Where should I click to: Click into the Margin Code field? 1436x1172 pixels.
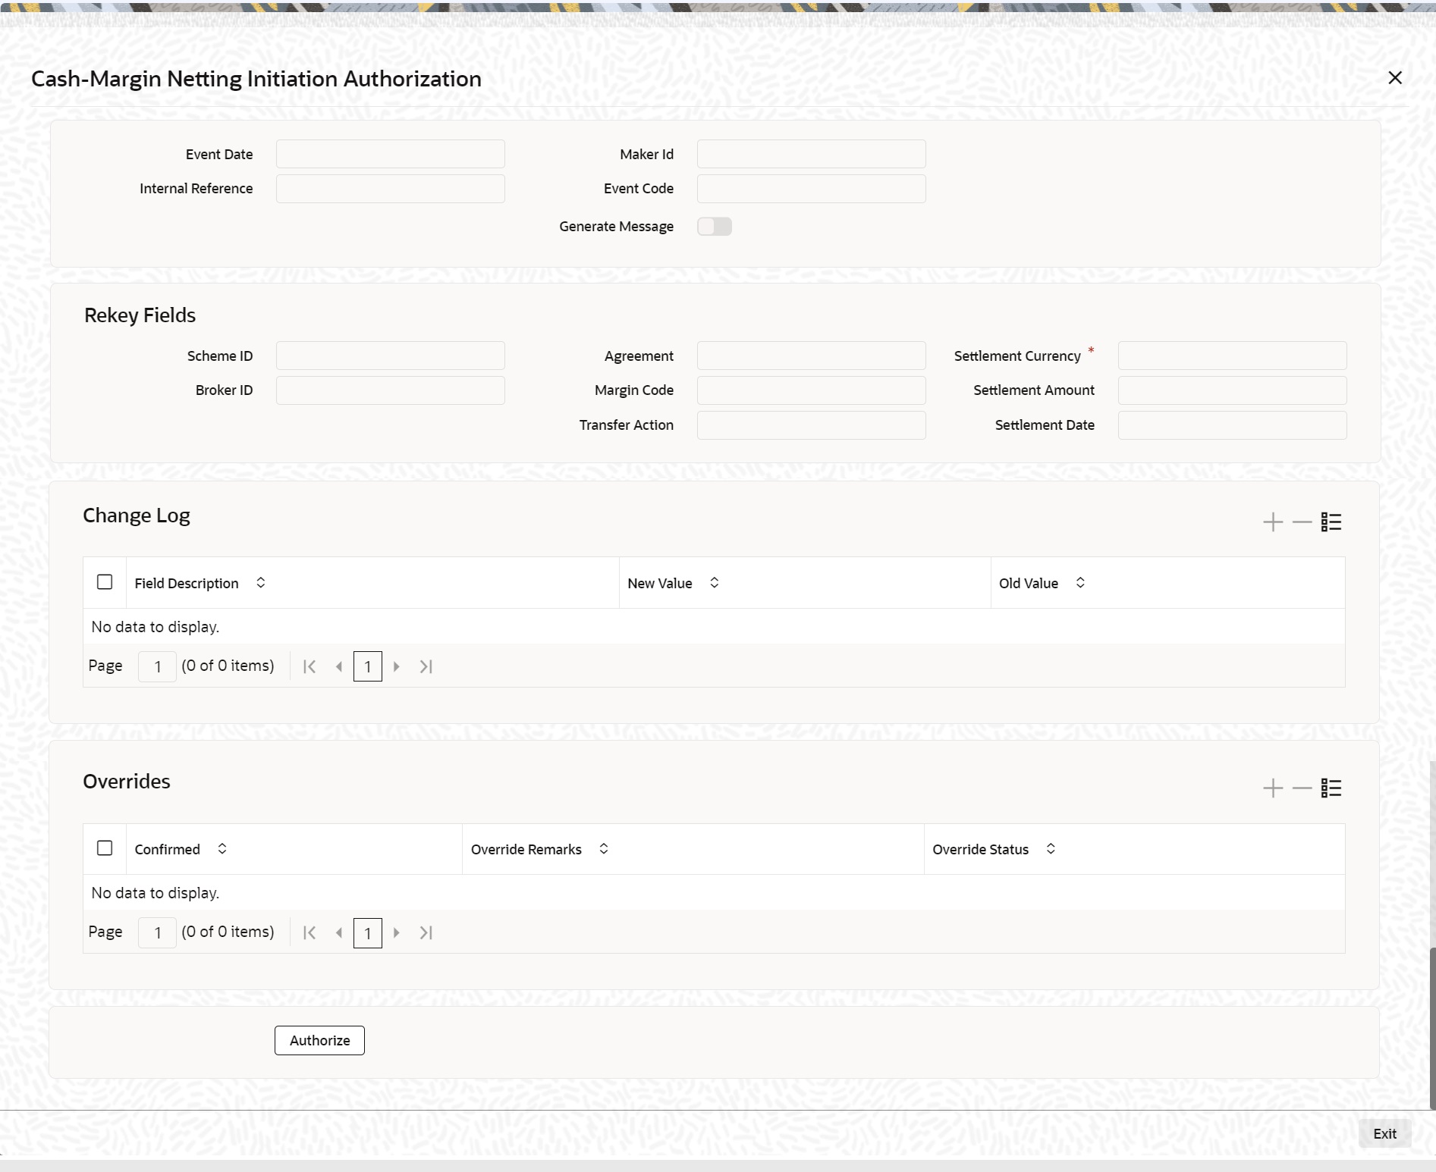point(812,390)
